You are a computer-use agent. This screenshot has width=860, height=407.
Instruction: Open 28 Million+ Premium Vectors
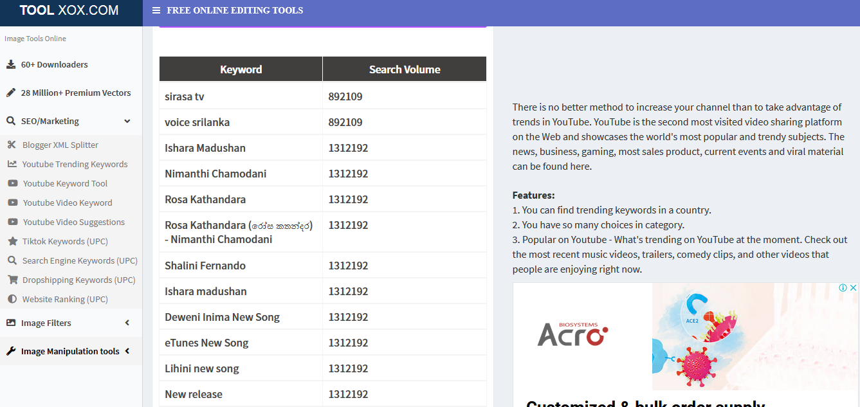pos(76,93)
